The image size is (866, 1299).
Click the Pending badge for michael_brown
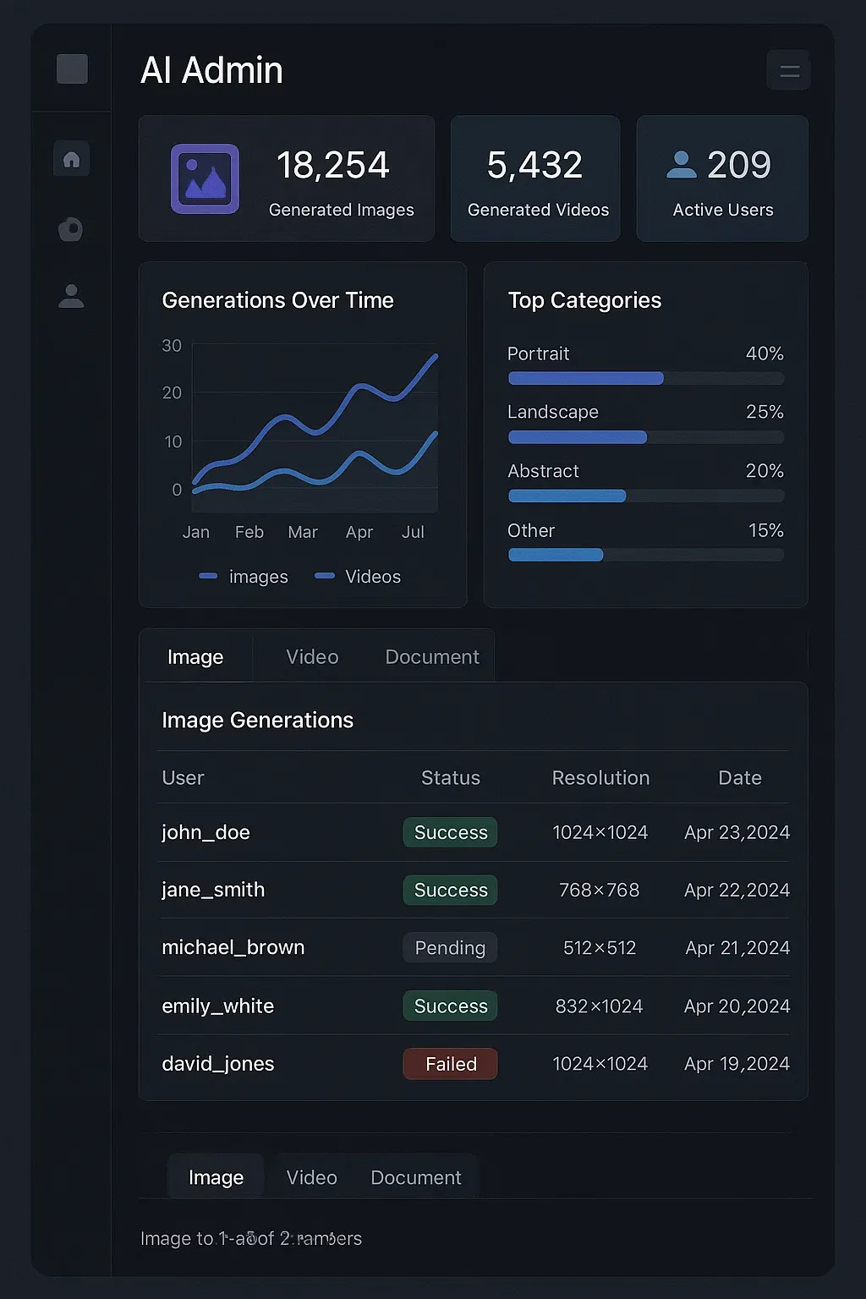point(450,948)
